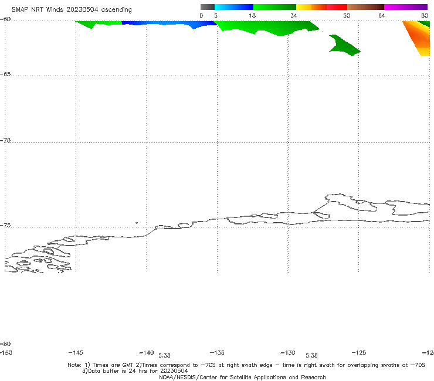Click the isolated dark green wind patch
Viewport: 434px width, 381px height.
pos(345,45)
